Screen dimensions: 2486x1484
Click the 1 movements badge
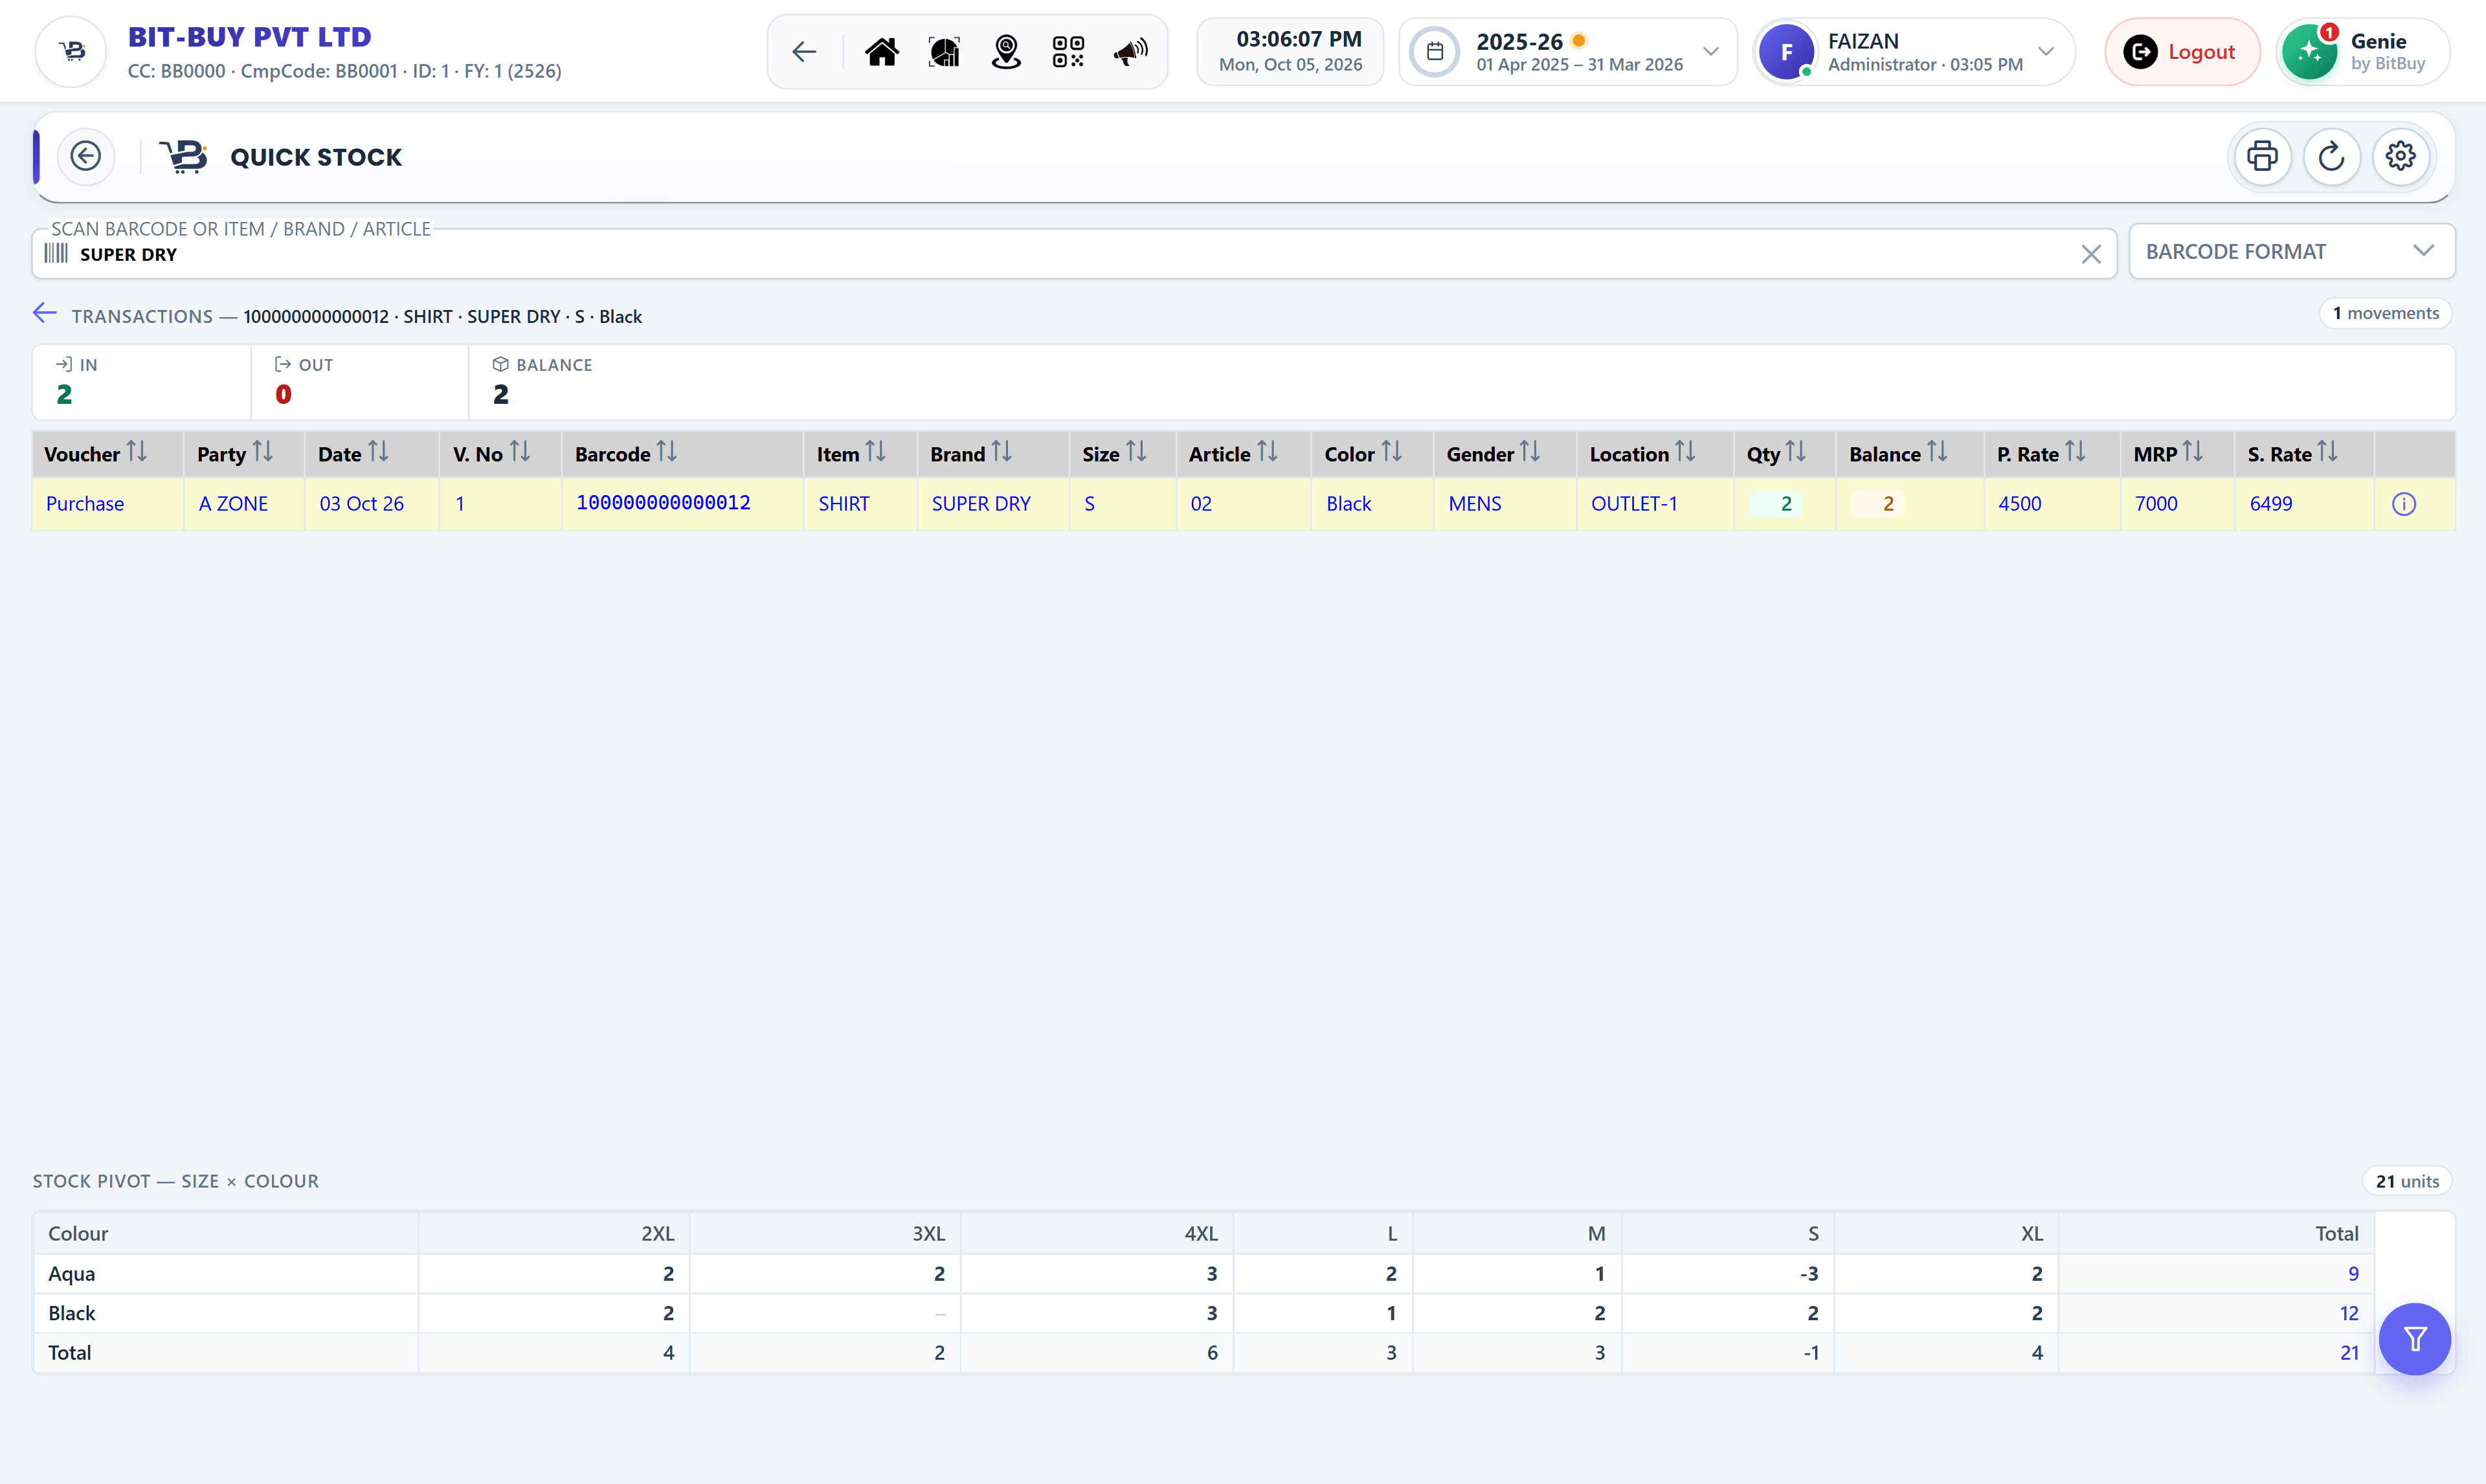[2385, 313]
